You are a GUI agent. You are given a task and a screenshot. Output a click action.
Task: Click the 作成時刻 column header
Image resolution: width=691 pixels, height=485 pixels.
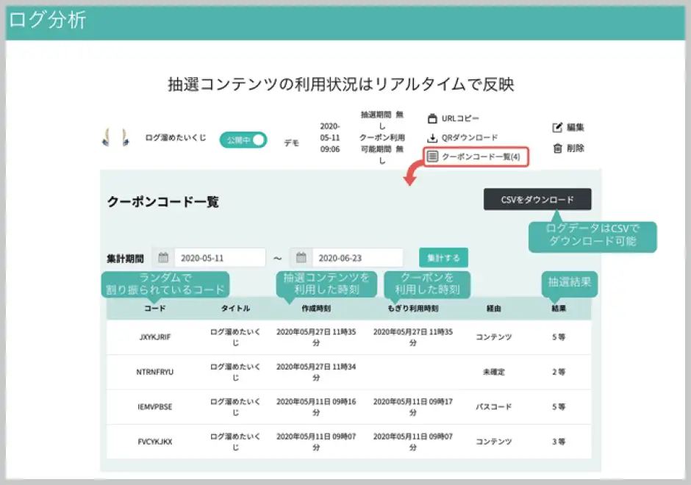coord(316,309)
